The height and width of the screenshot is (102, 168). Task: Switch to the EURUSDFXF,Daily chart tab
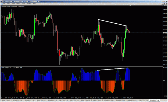[109, 100]
